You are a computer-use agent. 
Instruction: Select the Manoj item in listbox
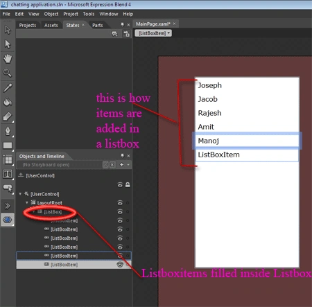click(x=247, y=141)
